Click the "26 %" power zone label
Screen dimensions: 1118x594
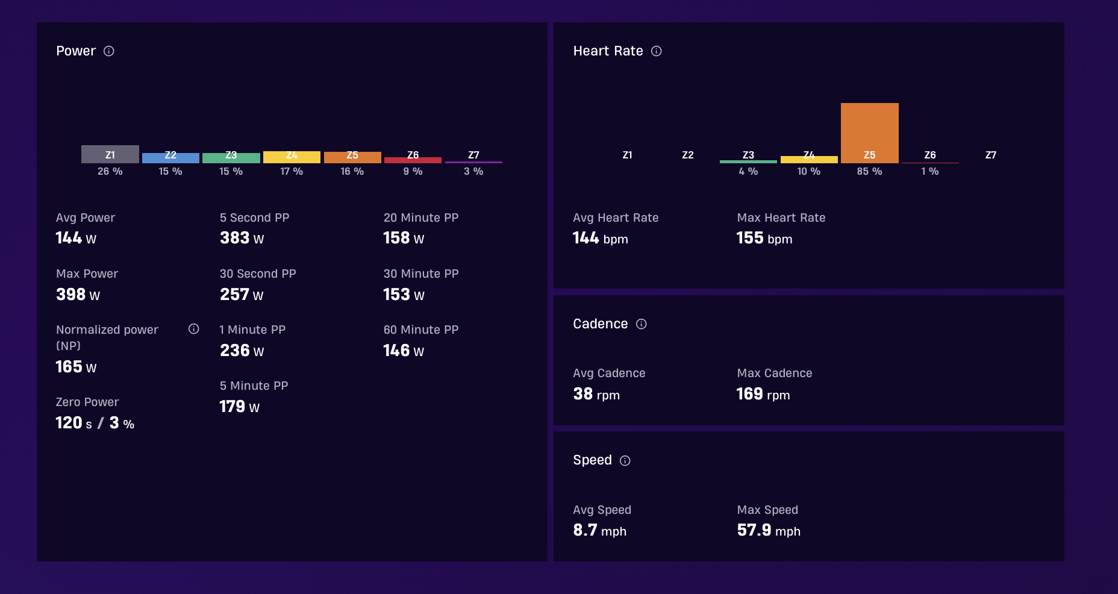pos(110,172)
